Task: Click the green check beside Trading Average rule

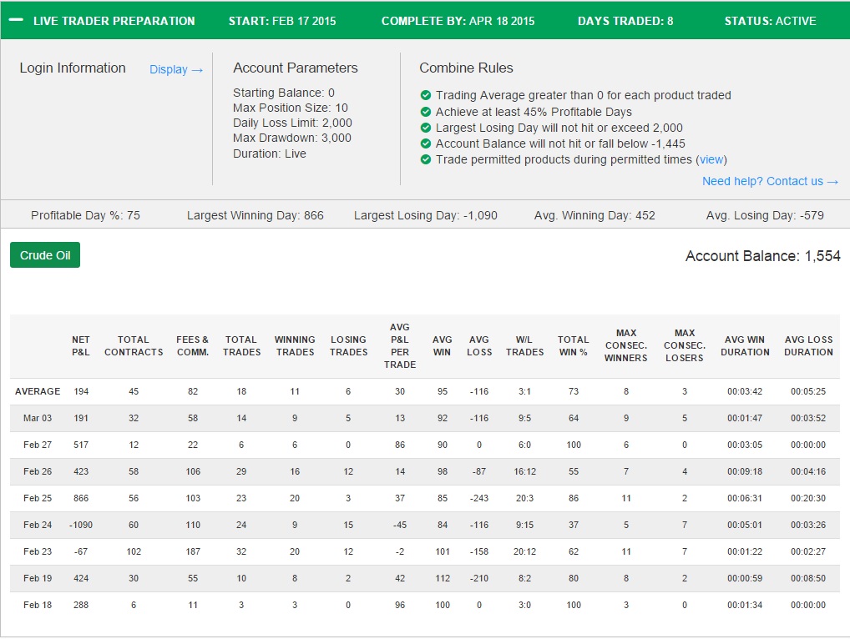Action: (x=426, y=95)
